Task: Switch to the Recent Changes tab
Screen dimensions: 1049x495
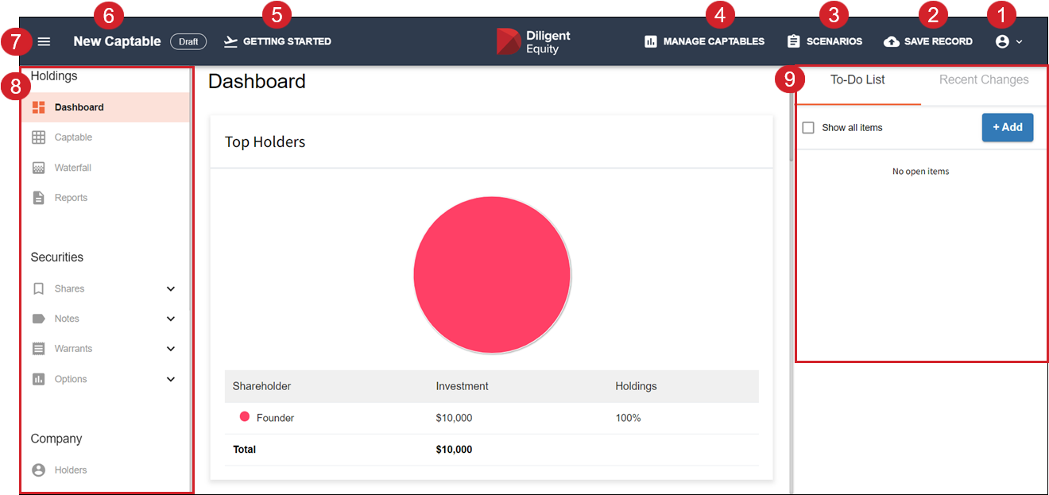Action: click(x=984, y=79)
